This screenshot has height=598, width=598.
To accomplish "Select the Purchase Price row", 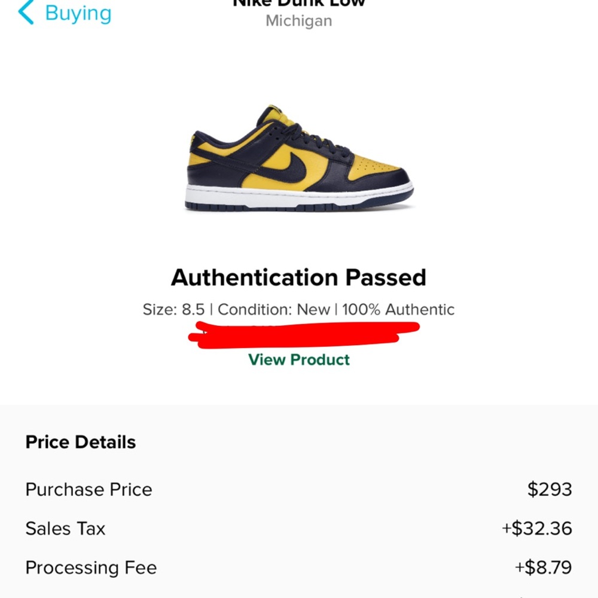I will point(89,489).
